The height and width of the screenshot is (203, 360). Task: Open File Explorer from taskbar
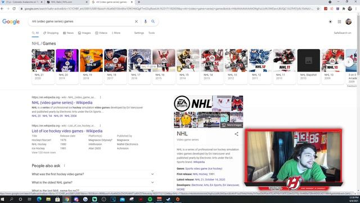tap(48, 199)
